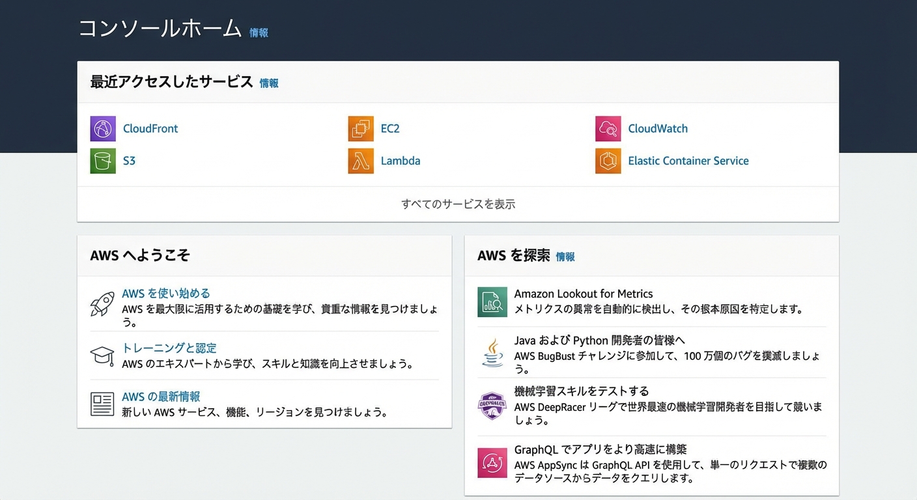Click GraphQL でアプリをより高速に構築 heading
This screenshot has height=500, width=917.
coord(600,449)
